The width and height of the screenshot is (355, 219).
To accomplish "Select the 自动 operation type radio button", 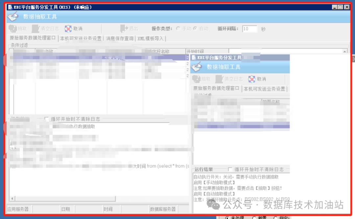I will (x=195, y=29).
